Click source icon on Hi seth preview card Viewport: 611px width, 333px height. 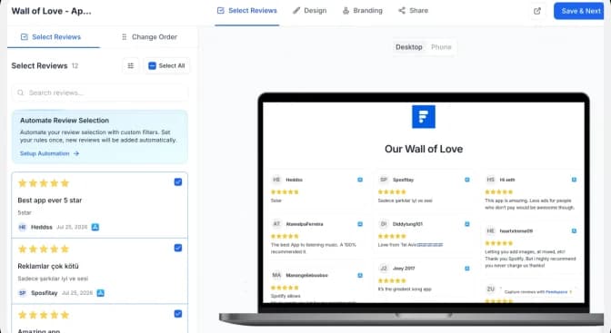click(x=574, y=180)
